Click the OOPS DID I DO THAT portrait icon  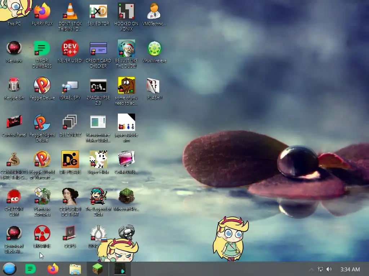[x=70, y=203]
